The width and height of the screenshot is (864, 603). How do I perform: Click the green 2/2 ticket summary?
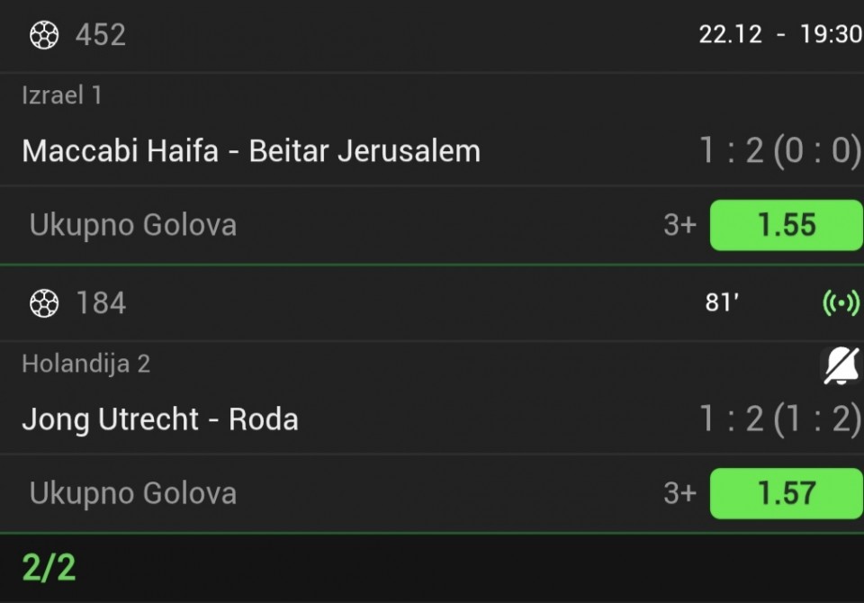(49, 568)
